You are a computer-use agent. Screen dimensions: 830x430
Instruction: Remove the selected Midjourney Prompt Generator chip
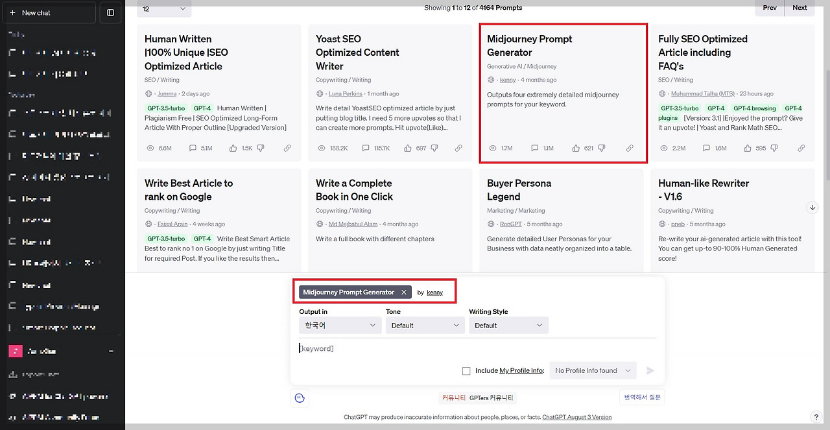tap(403, 293)
